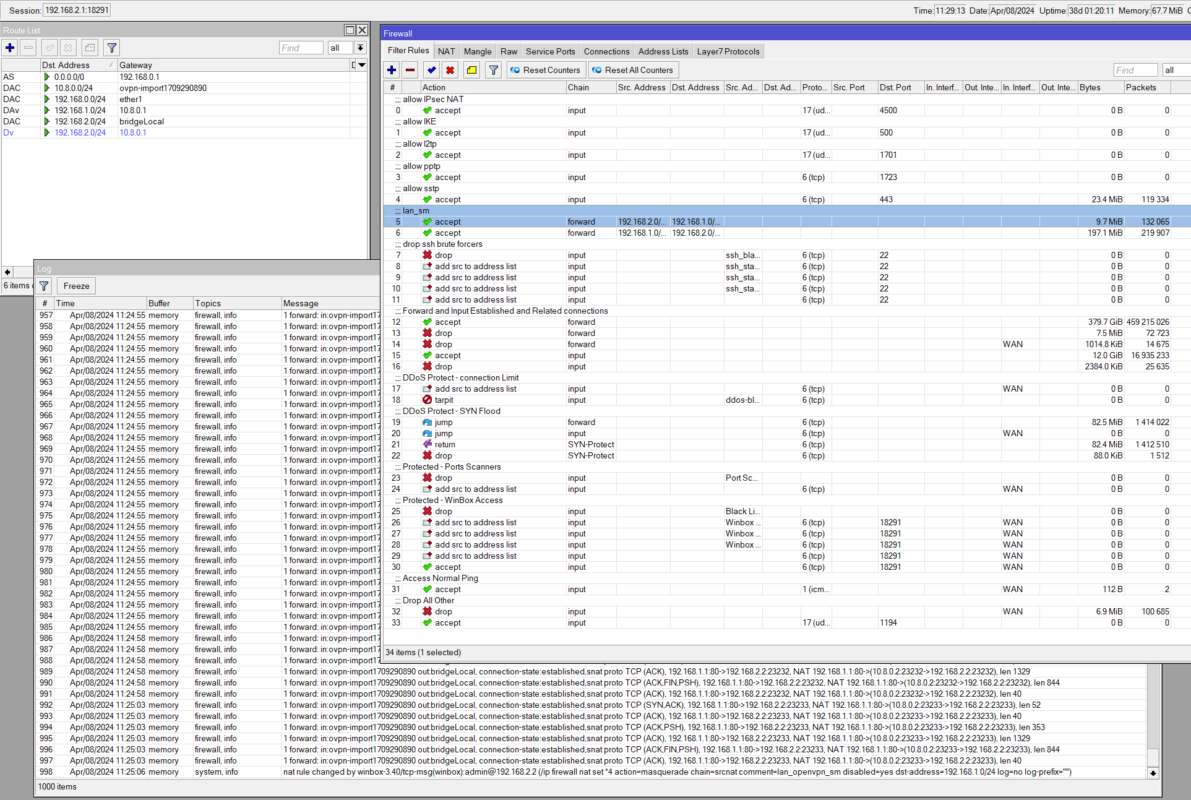The height and width of the screenshot is (800, 1191).
Task: Select gateway ovpn-import1709290890 cell
Action: 234,88
